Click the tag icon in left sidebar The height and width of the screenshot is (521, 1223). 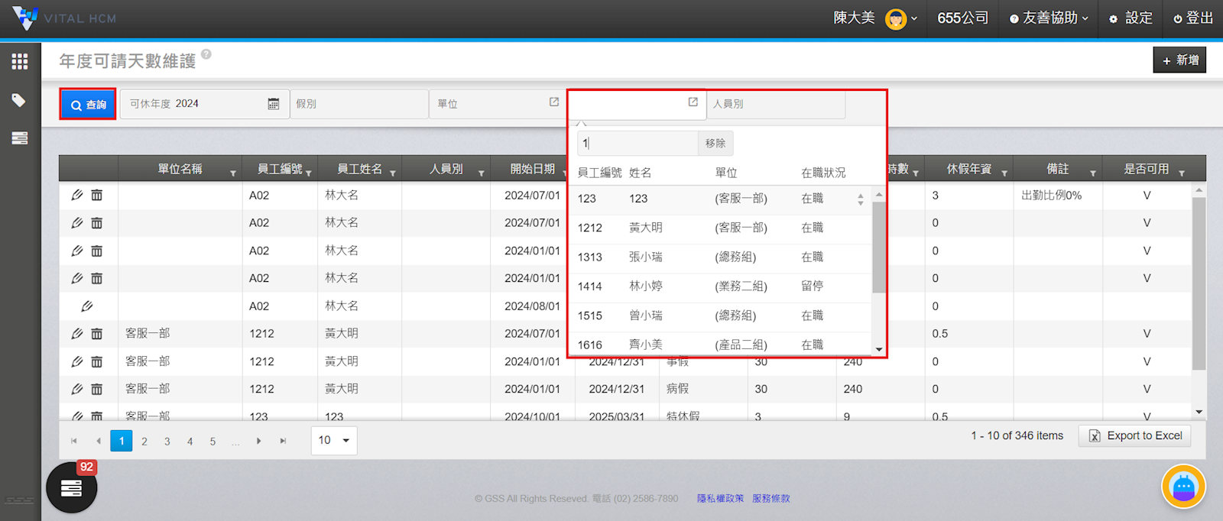(x=19, y=100)
